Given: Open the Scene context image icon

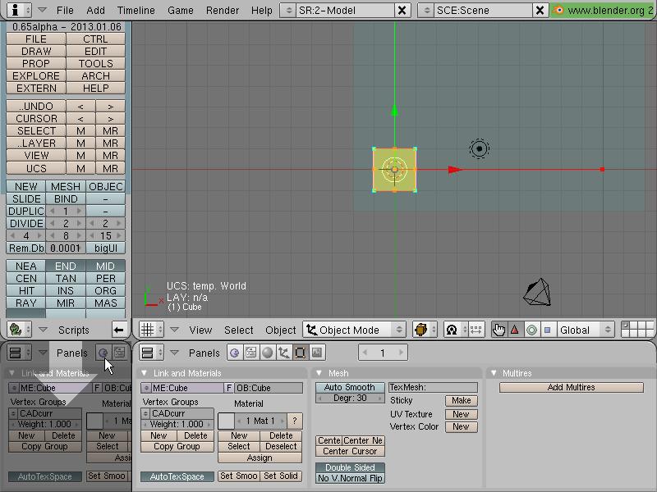Looking at the screenshot, I should click(x=317, y=353).
